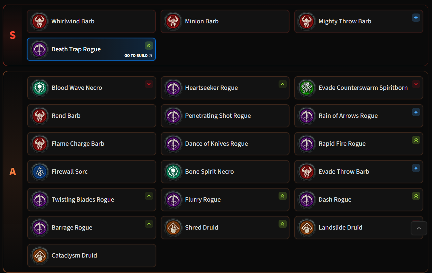Click the S tier label
The height and width of the screenshot is (273, 432).
point(13,35)
